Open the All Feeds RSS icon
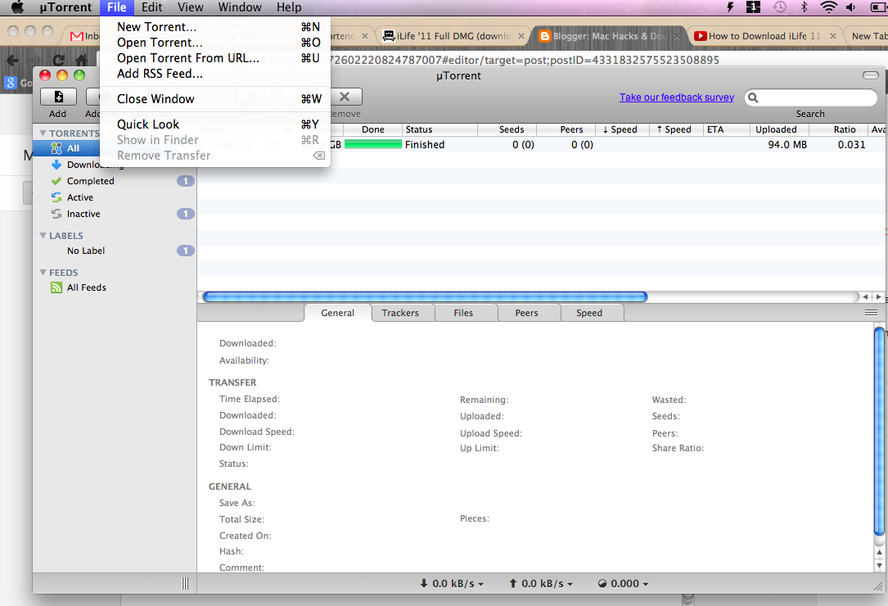Image resolution: width=888 pixels, height=606 pixels. (56, 287)
